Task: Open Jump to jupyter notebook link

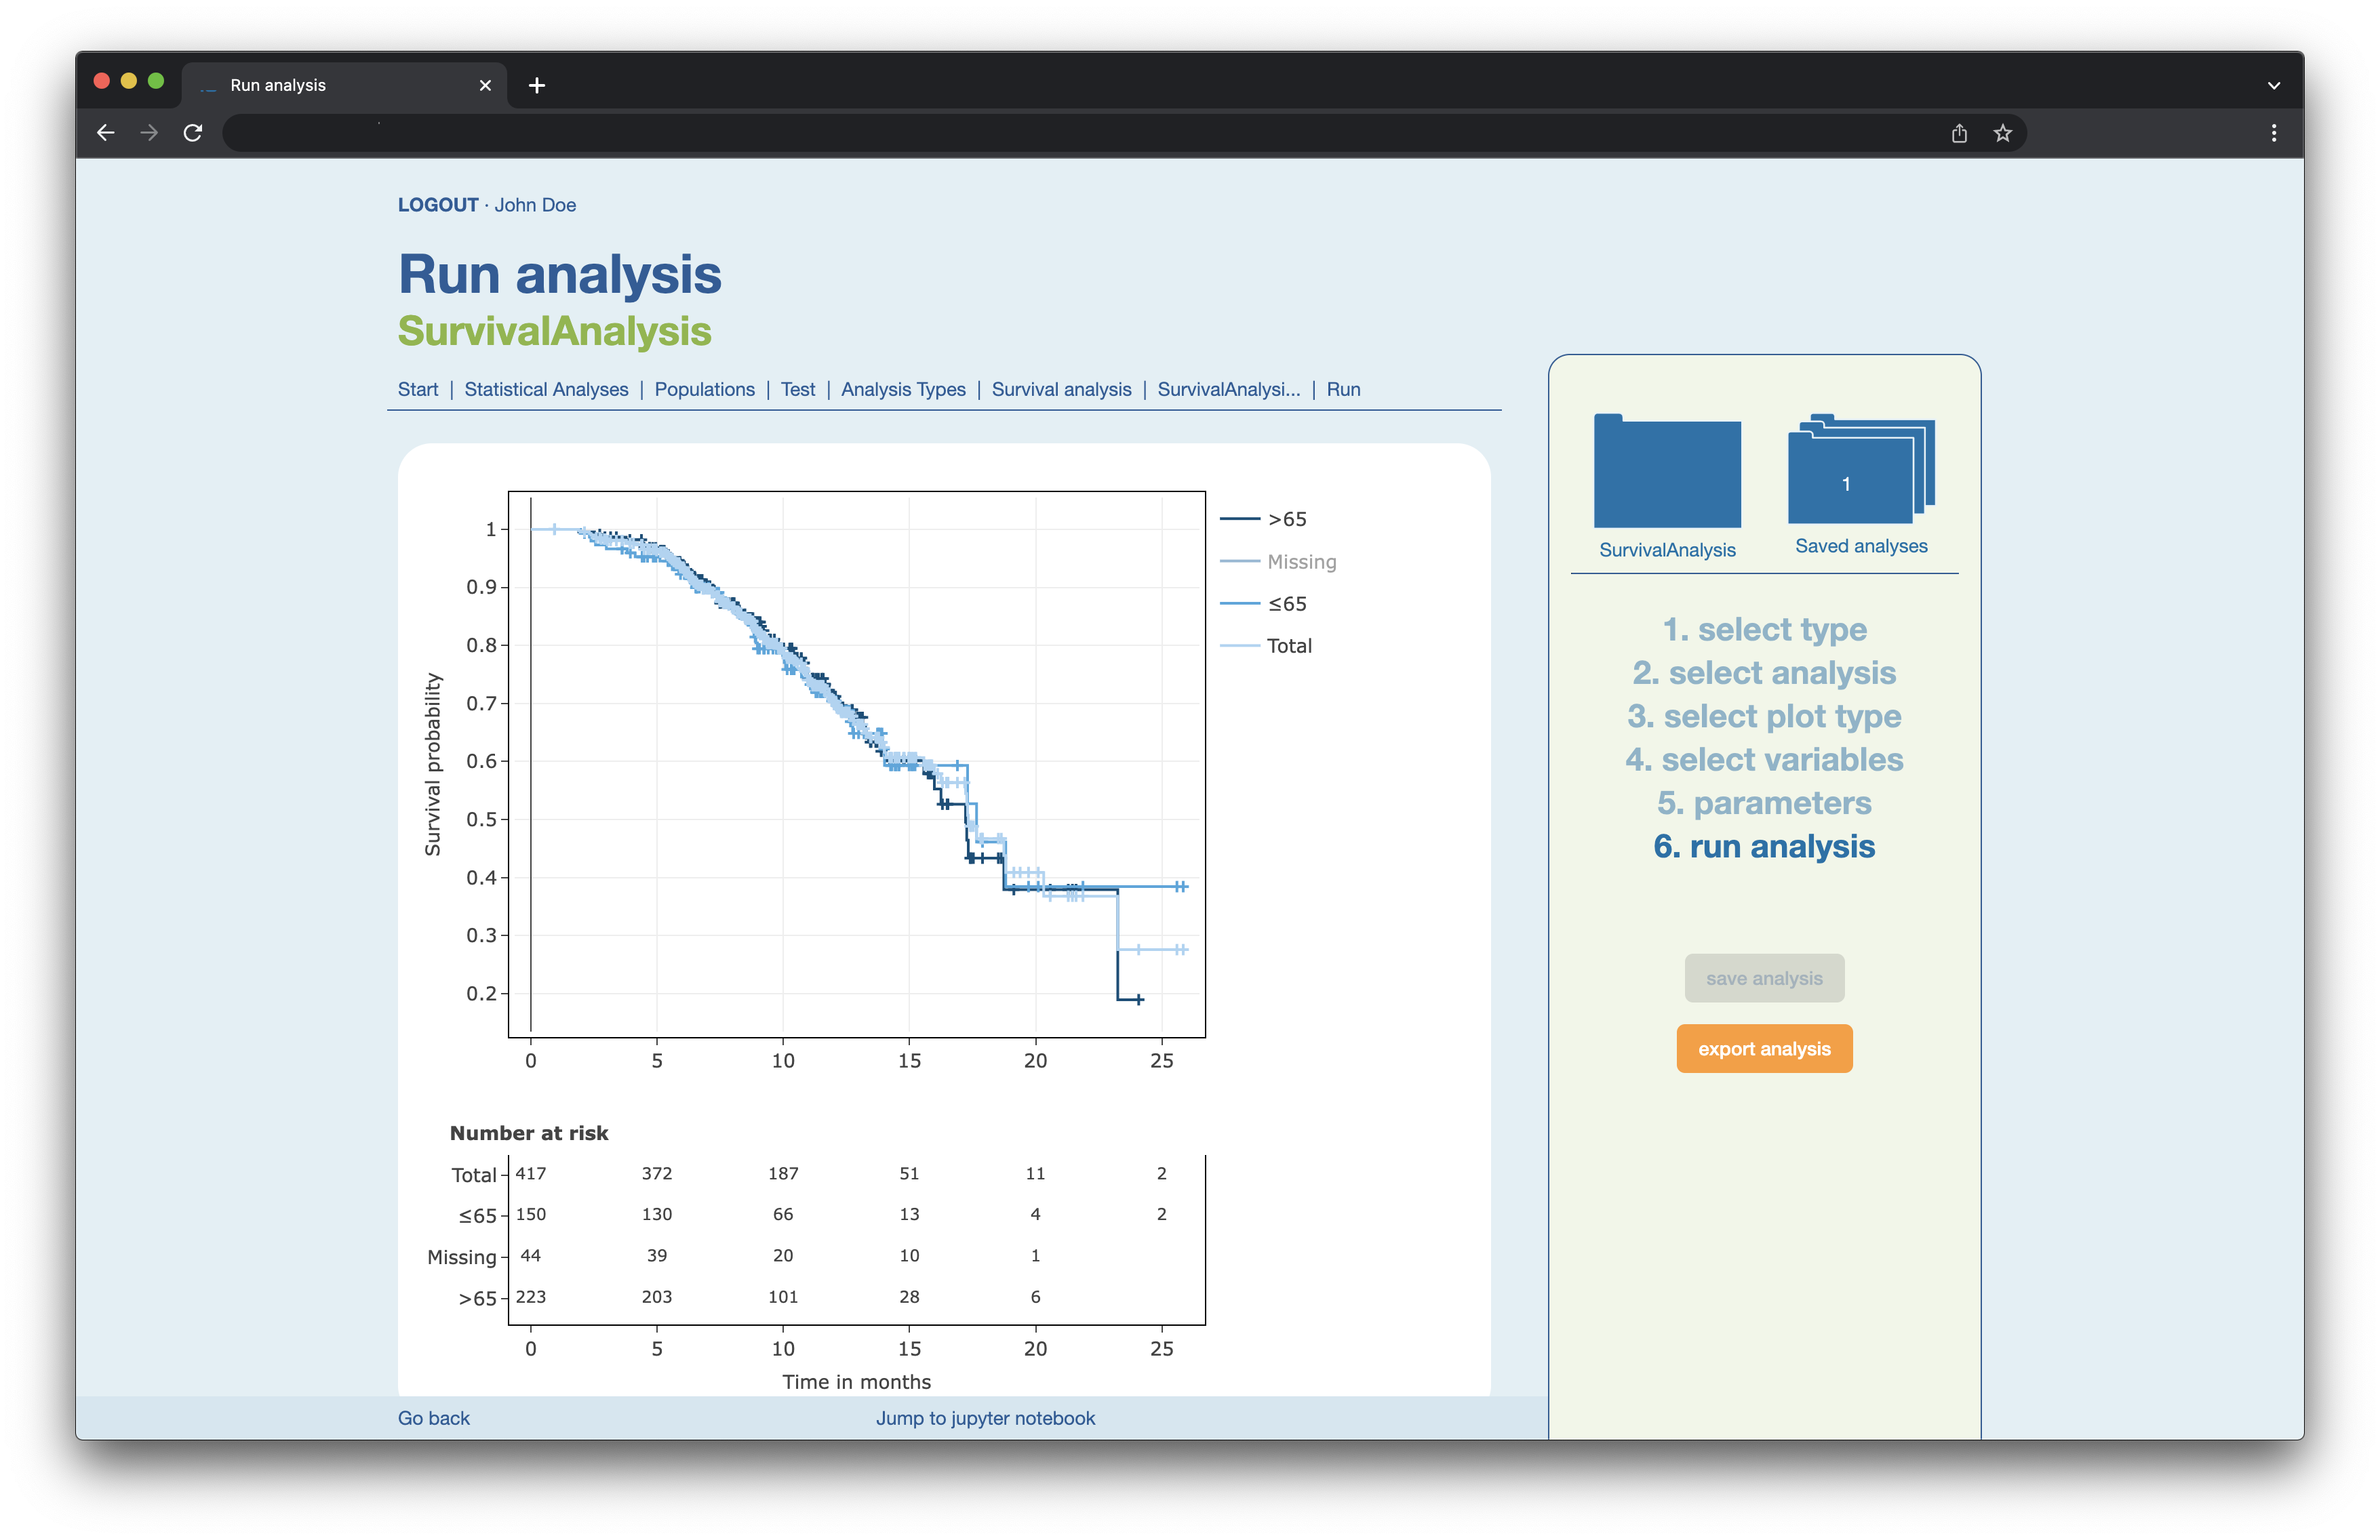Action: 985,1418
